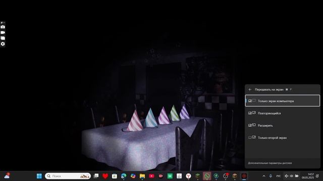Open the notification bell in the taskbar
The height and width of the screenshot is (181, 323).
[x=317, y=176]
